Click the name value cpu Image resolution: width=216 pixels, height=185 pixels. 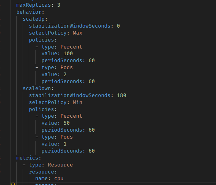(59, 179)
